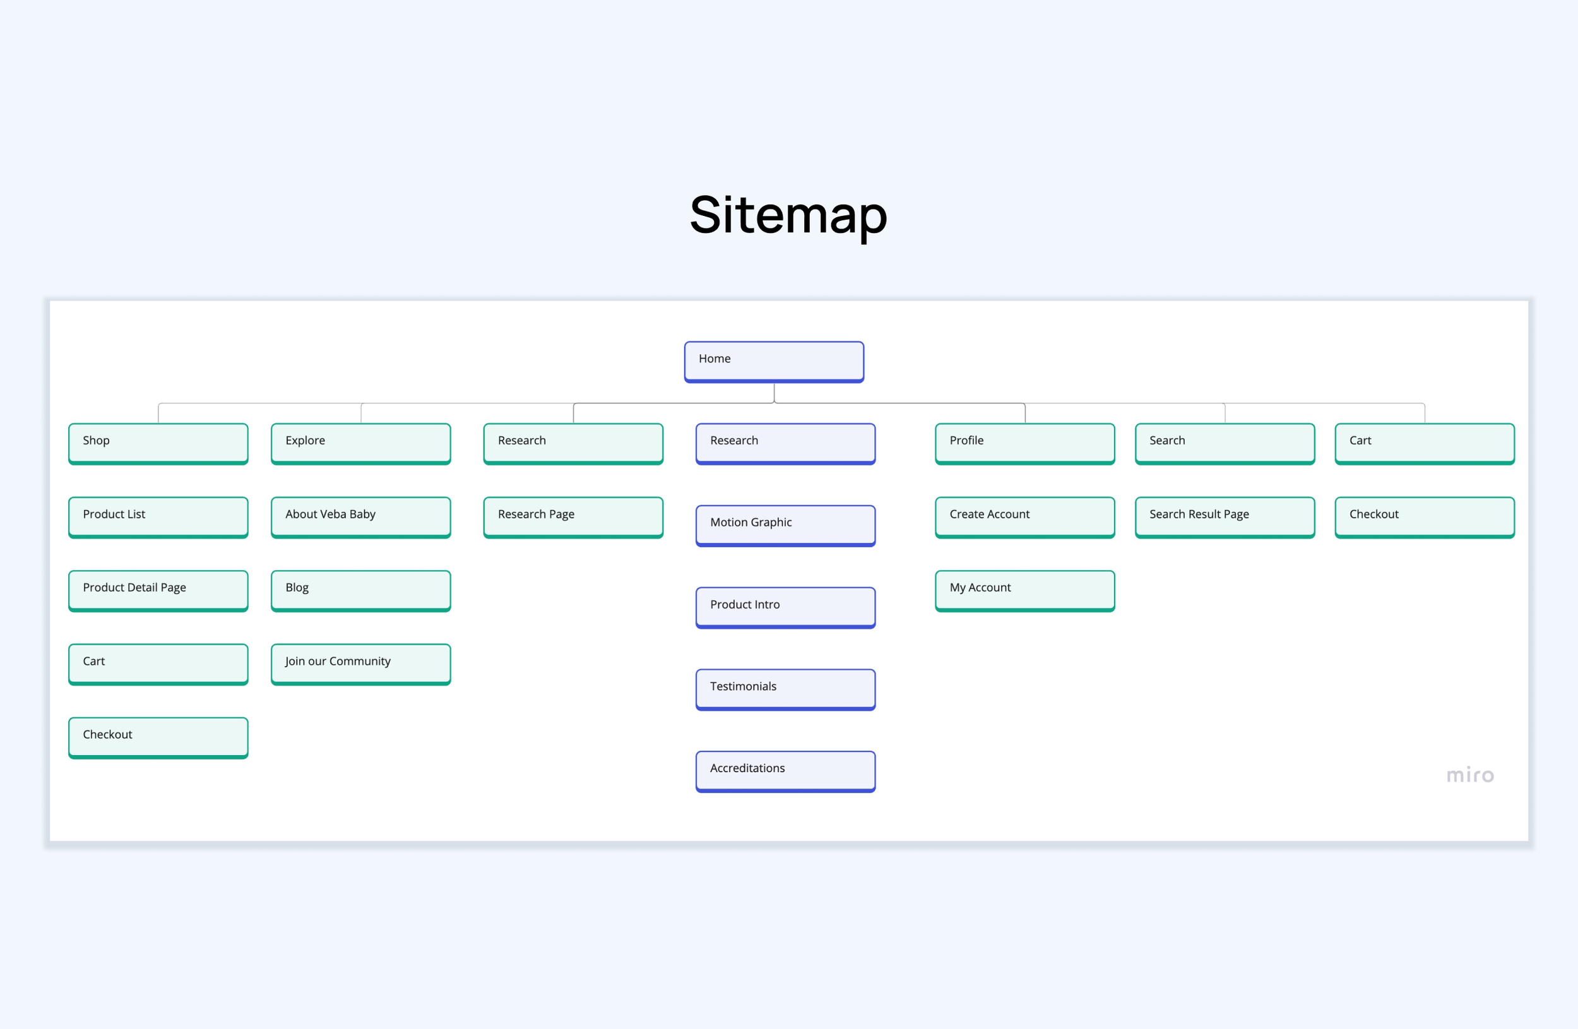Click the Shop node
Screen dimensions: 1578x1029
(158, 444)
